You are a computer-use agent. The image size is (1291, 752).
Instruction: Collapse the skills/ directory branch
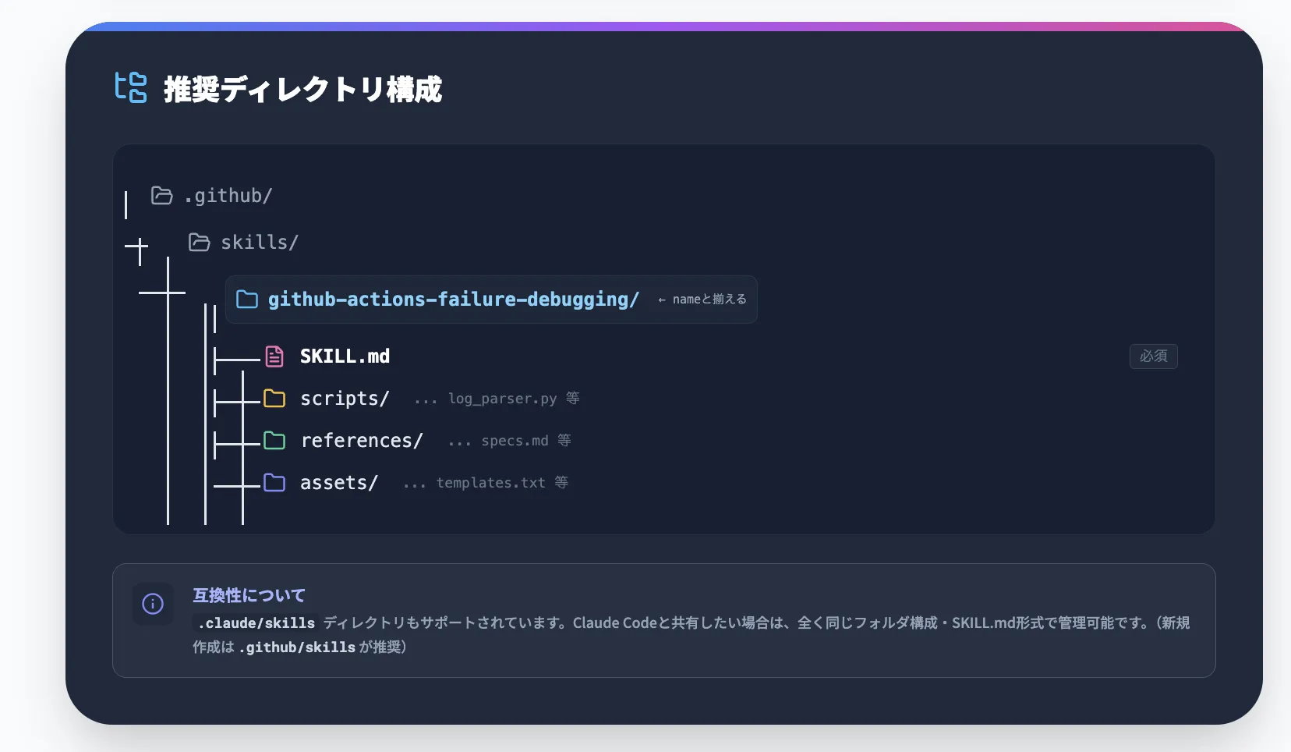tap(260, 242)
